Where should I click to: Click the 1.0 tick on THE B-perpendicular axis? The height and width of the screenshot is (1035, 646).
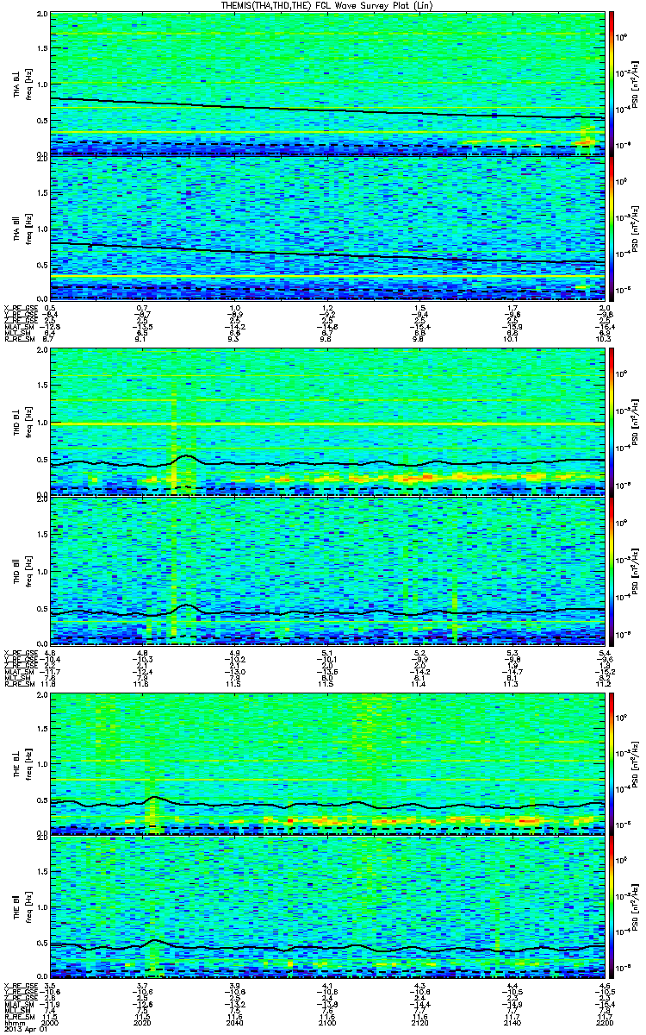(41, 763)
